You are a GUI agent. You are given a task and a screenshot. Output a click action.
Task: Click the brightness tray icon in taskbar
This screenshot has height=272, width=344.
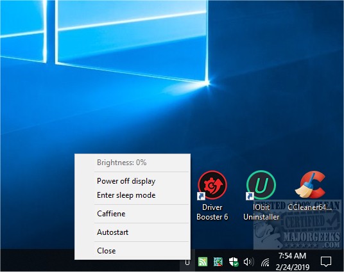(187, 262)
